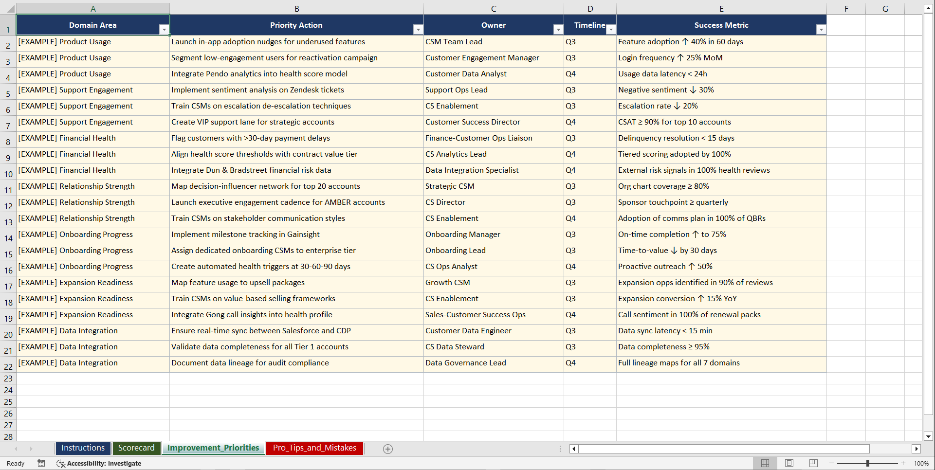This screenshot has height=470, width=935.
Task: Adjust the zoom slider handle
Action: coord(867,463)
